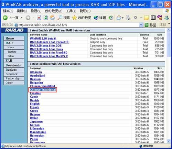Click the Edit toolbar icon next to printer
Viewport: 172px width, 149px height.
point(136,18)
